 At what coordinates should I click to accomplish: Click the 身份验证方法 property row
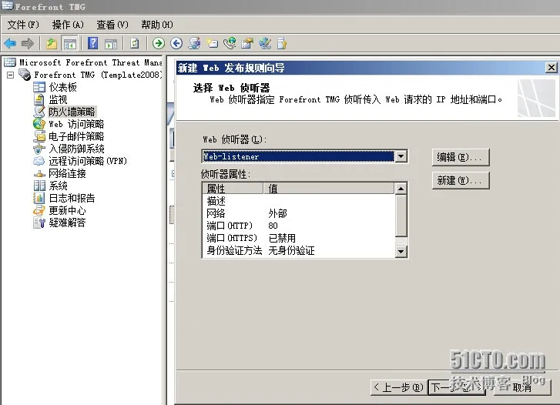(299, 250)
